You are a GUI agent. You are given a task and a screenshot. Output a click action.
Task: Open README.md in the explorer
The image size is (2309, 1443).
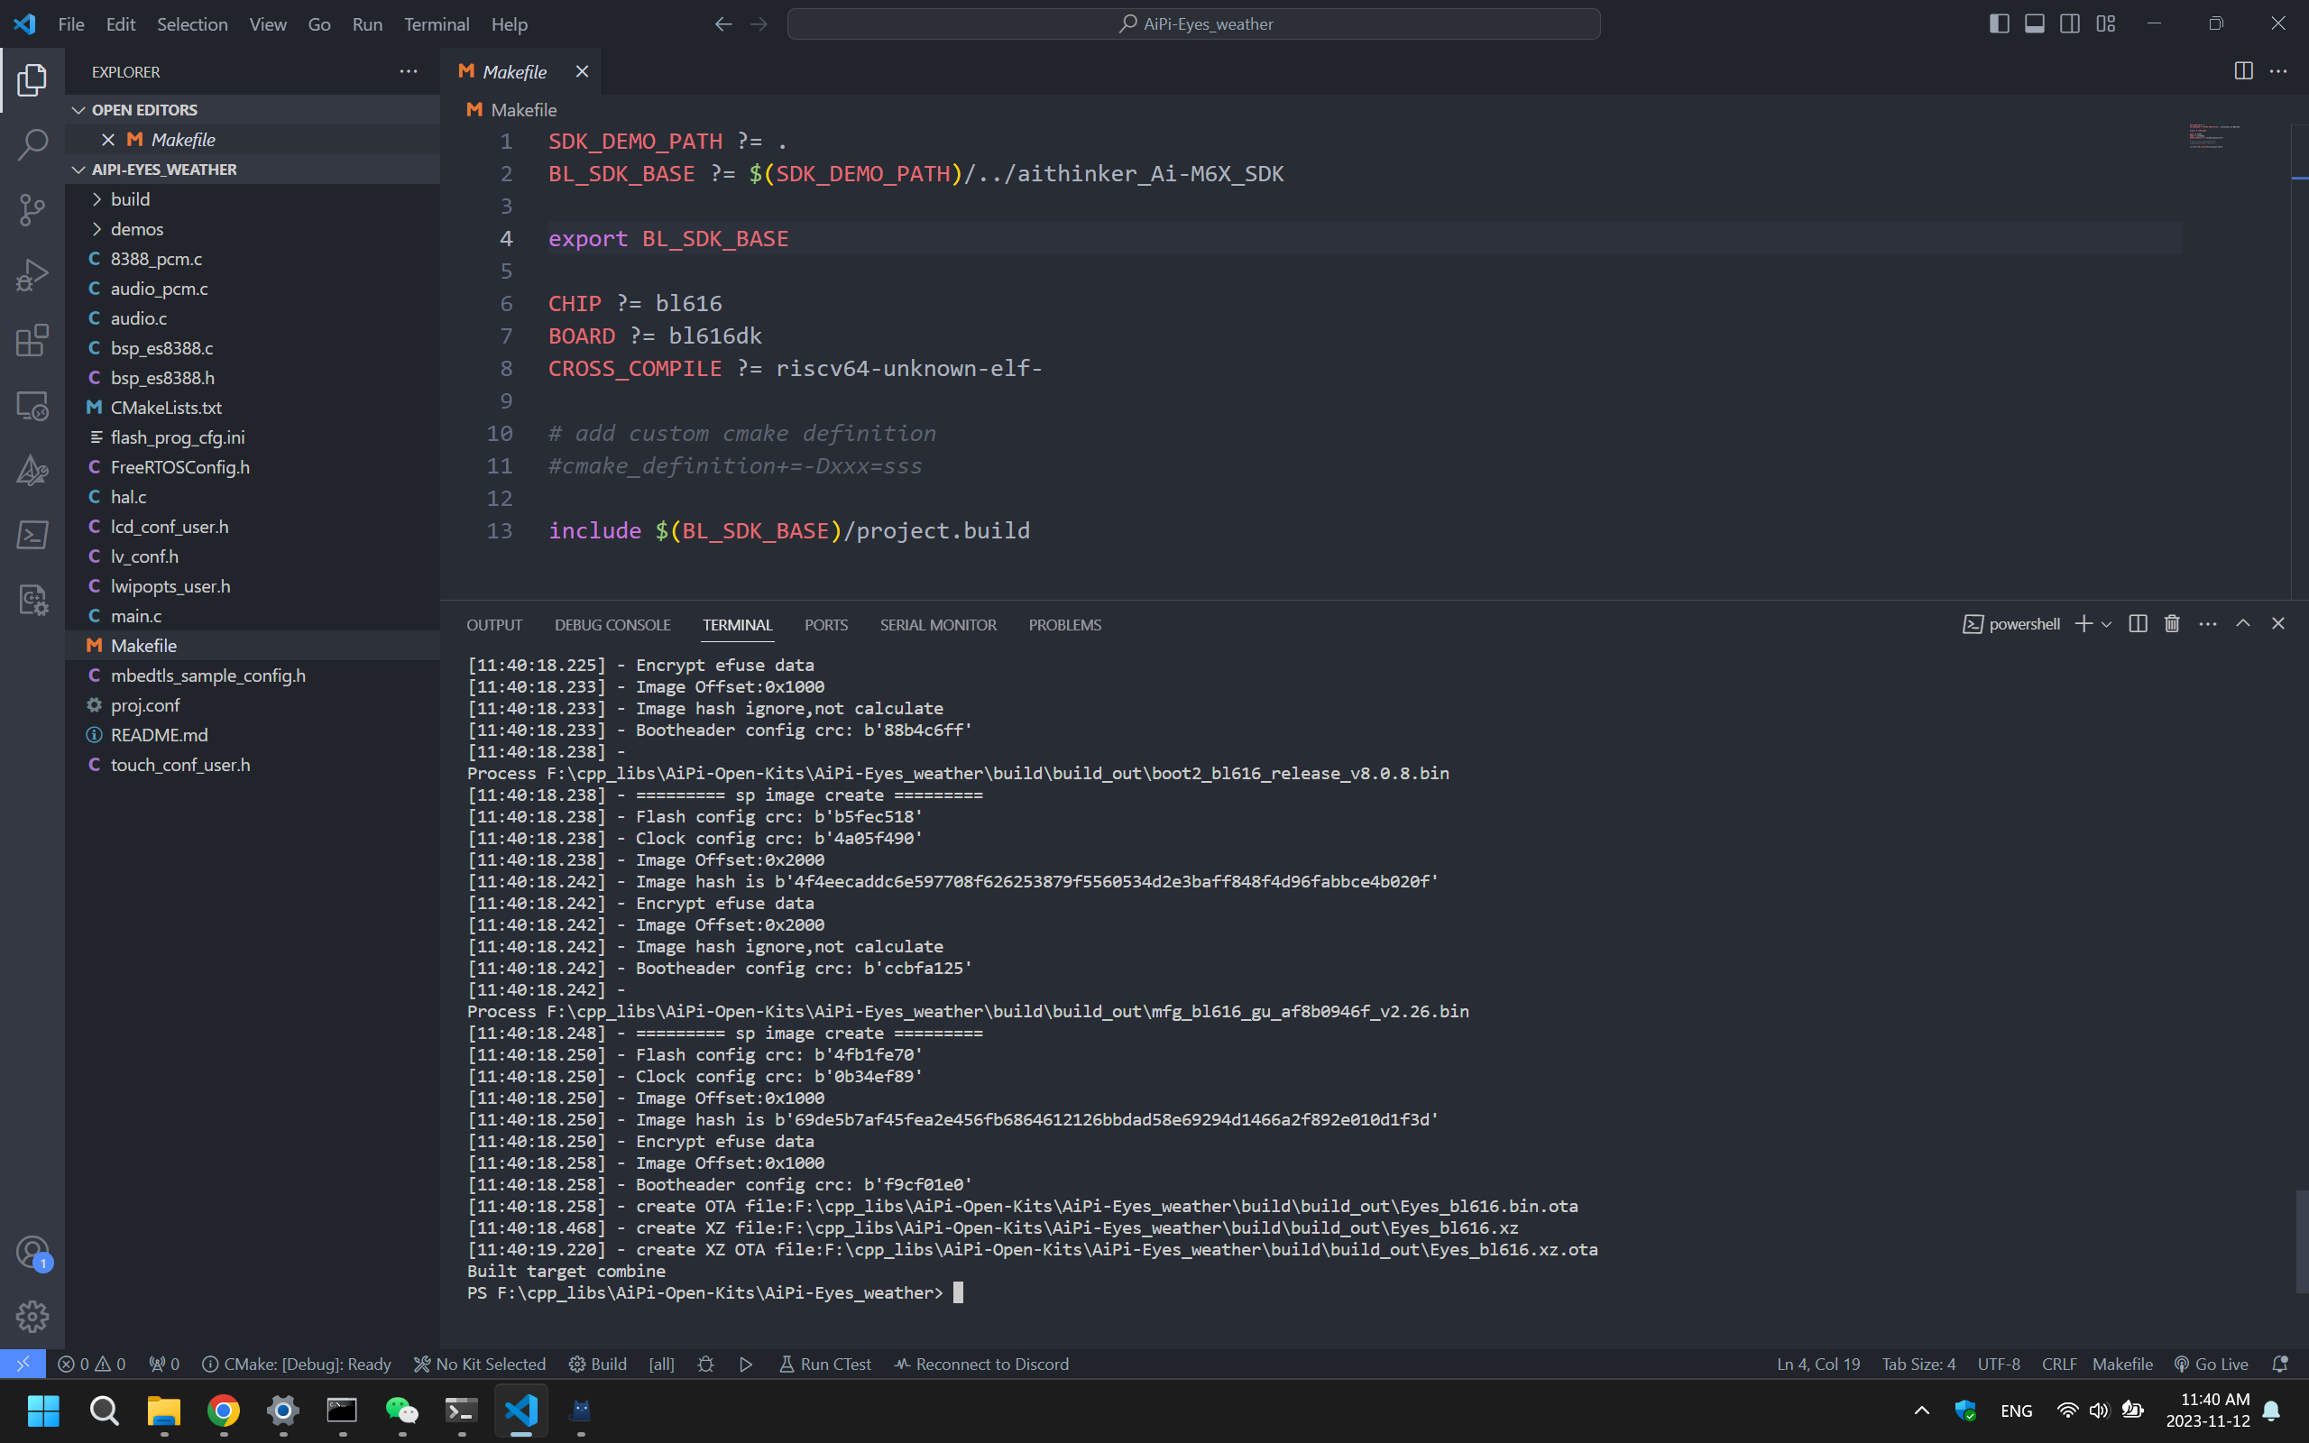tap(253, 735)
